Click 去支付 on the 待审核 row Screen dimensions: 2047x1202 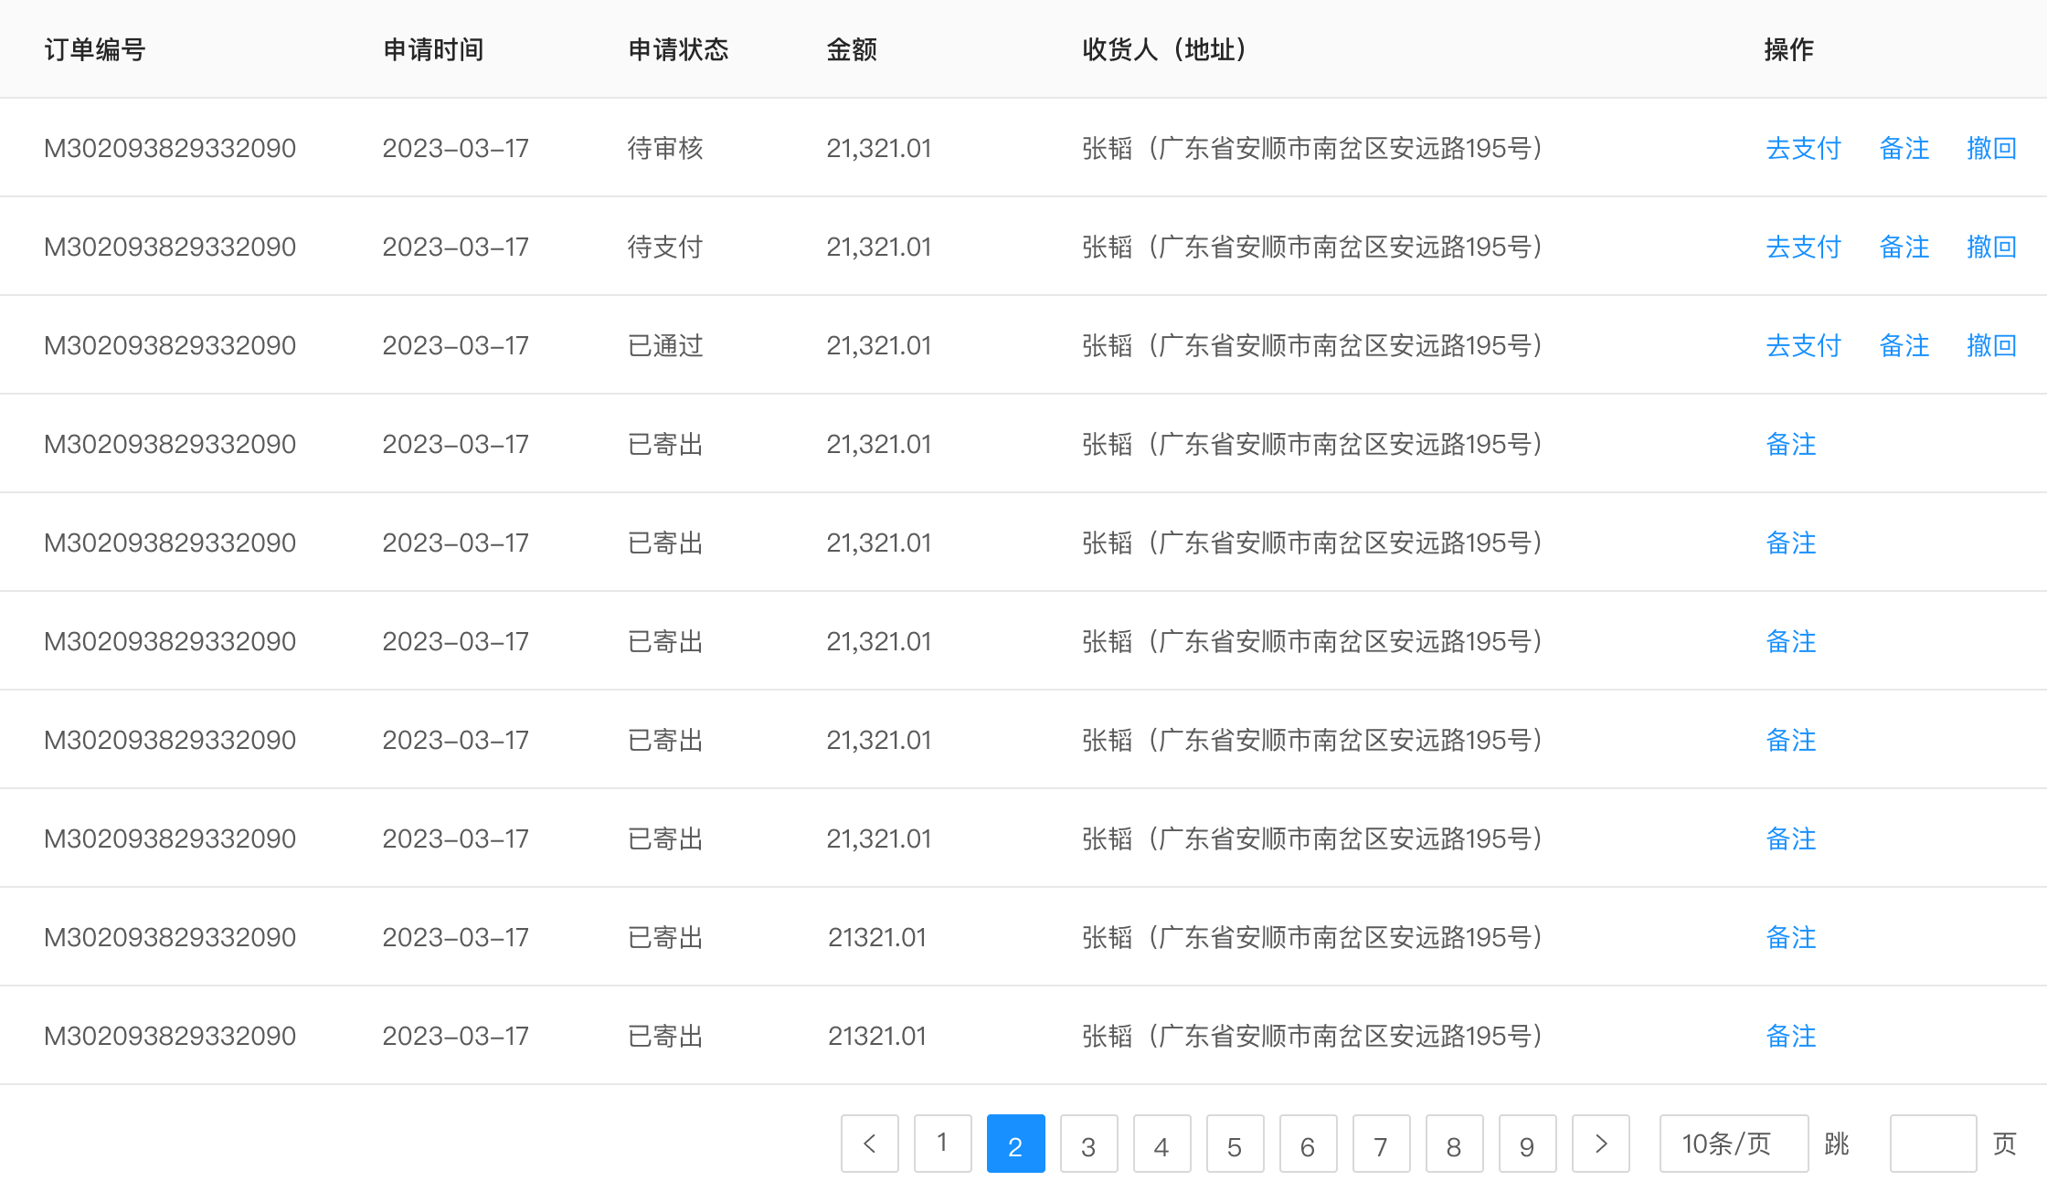1802,148
